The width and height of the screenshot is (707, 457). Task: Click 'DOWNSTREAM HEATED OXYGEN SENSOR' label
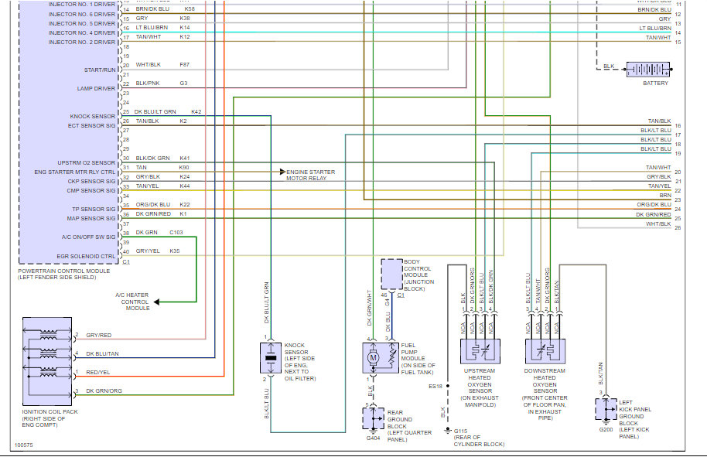[545, 394]
